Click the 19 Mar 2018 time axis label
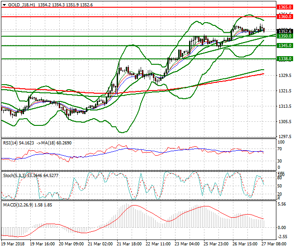Image resolution: width=294 pixels, height=249 pixels. point(13,244)
